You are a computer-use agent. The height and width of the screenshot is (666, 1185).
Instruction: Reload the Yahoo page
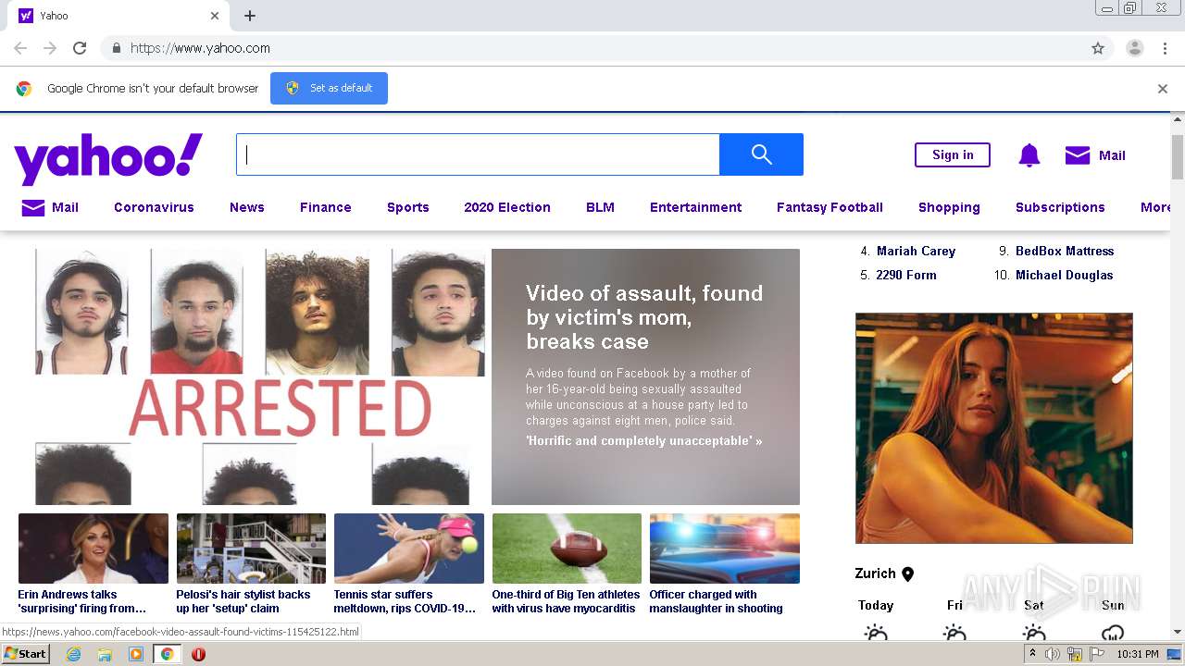tap(80, 48)
